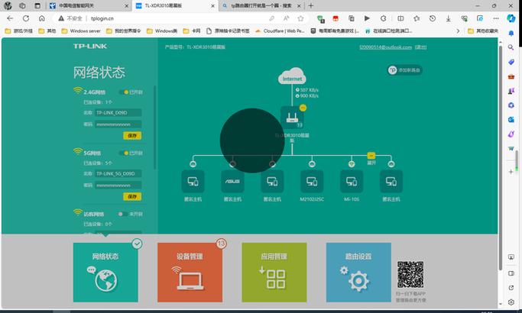Open the 游戏/外挂 bookmark folder

18,31
